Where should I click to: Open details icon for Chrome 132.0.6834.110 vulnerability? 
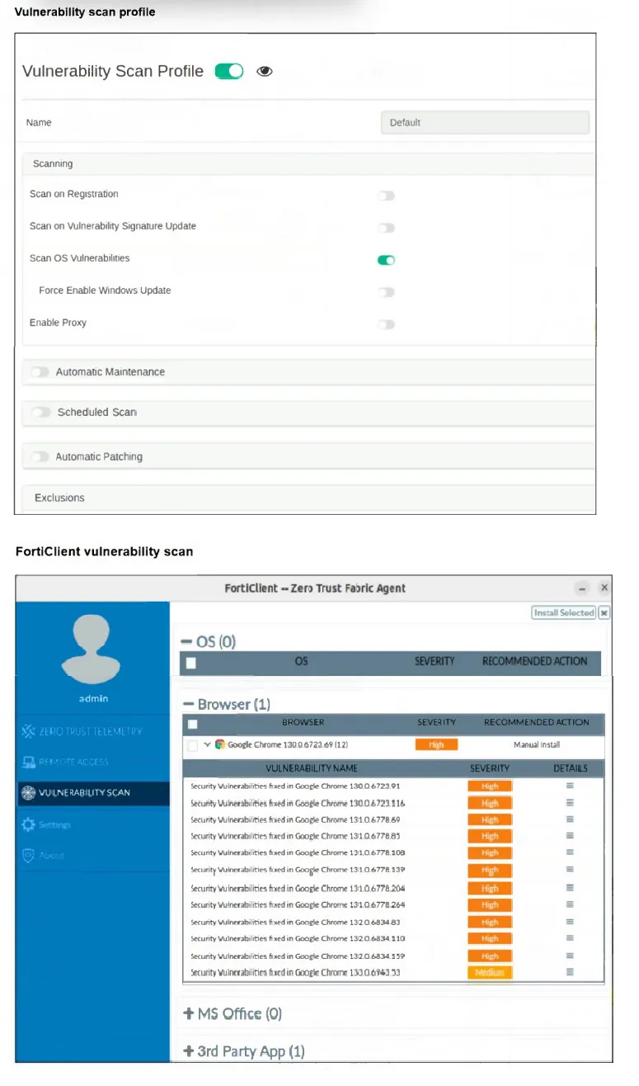pyautogui.click(x=570, y=938)
